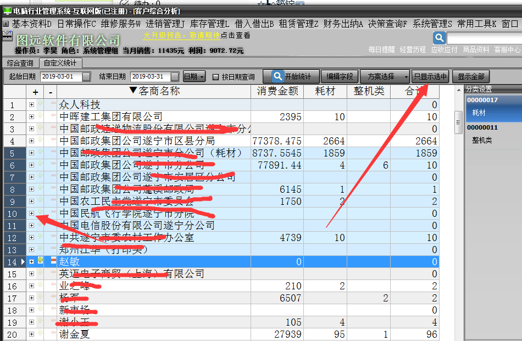Click the table scrollbar up arrow
Image resolution: width=522 pixels, height=341 pixels.
pos(459,90)
